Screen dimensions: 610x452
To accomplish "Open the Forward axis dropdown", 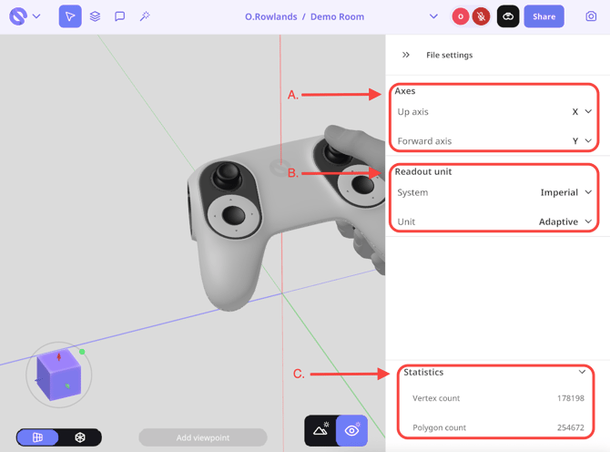I will pos(582,141).
